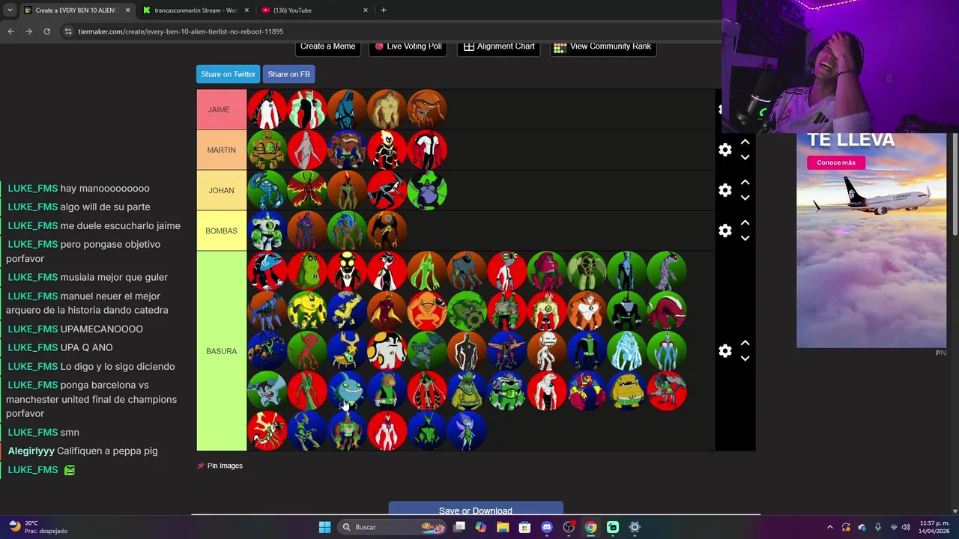Image resolution: width=959 pixels, height=539 pixels.
Task: Select first alien thumbnail in MARTIN tier
Action: (x=267, y=150)
